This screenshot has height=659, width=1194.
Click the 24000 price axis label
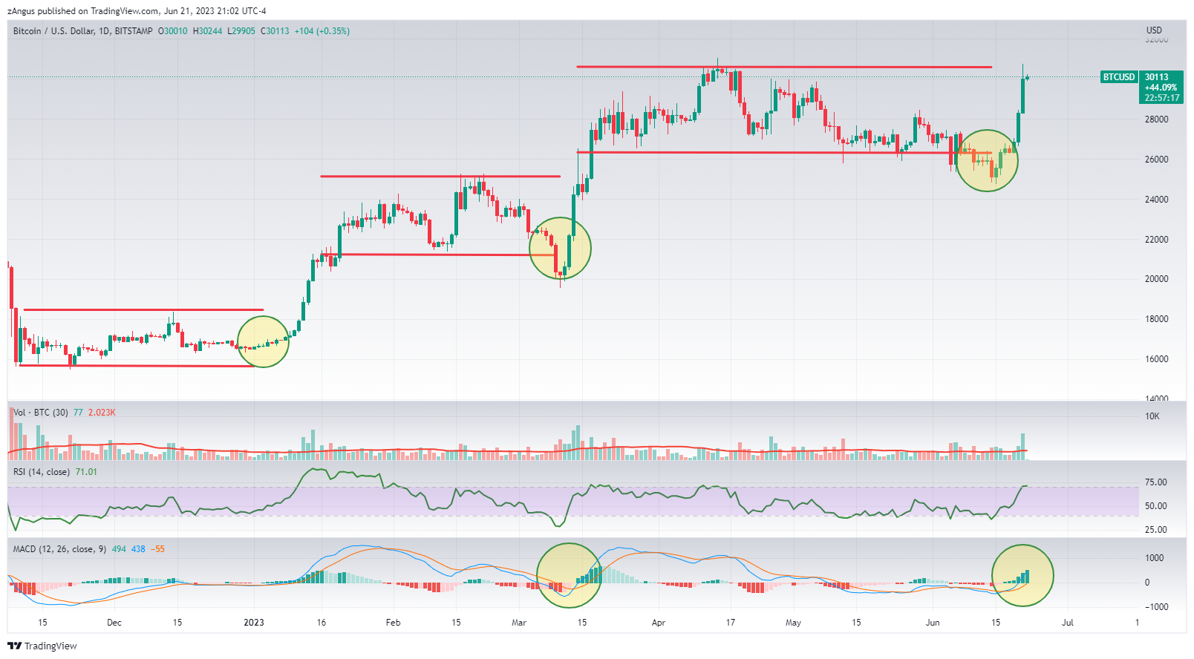pos(1156,200)
